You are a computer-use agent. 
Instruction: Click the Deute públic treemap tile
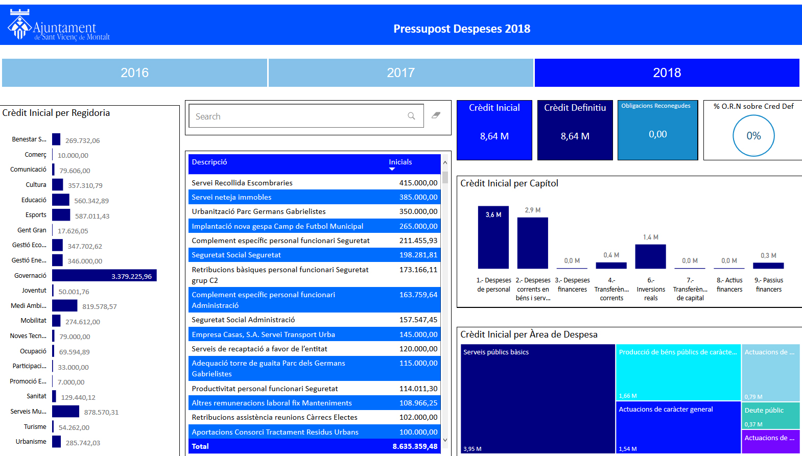pos(770,416)
